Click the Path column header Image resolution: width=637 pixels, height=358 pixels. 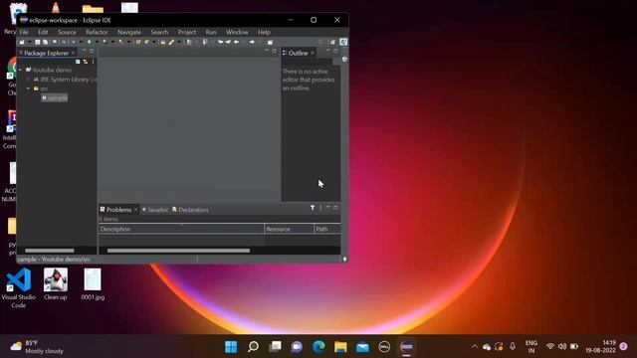coord(327,229)
